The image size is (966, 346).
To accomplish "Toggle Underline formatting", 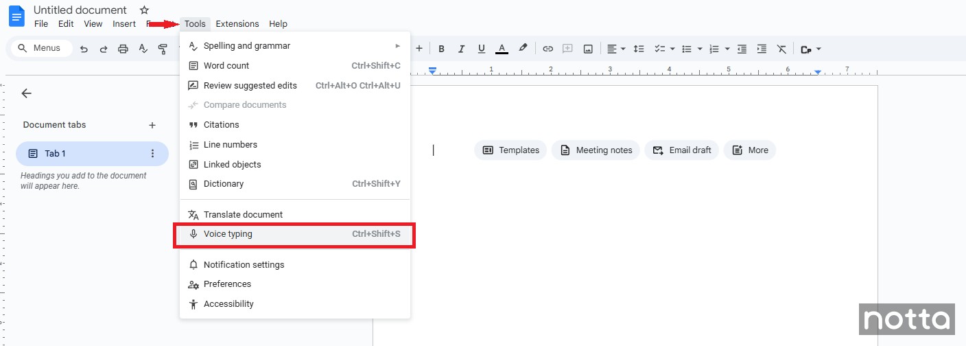I will (x=482, y=49).
